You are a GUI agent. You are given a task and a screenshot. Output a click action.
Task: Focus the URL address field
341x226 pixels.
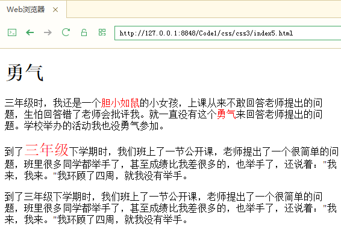point(228,33)
